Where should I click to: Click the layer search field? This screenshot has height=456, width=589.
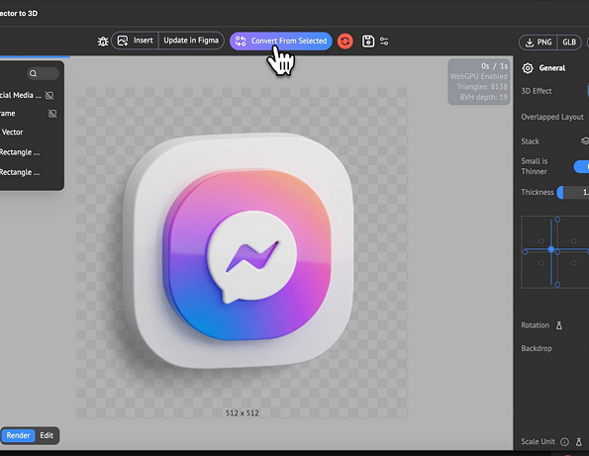pos(43,73)
